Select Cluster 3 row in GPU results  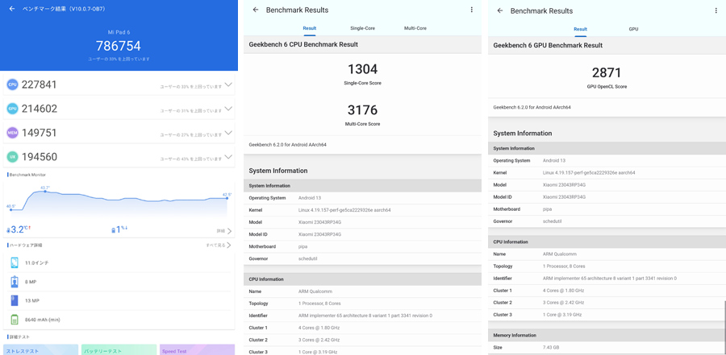[607, 315]
